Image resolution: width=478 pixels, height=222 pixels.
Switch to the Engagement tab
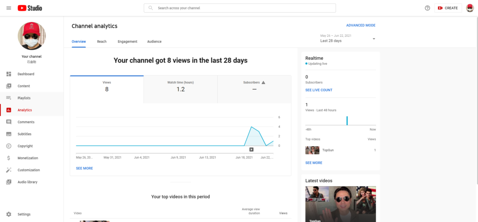coord(127,42)
